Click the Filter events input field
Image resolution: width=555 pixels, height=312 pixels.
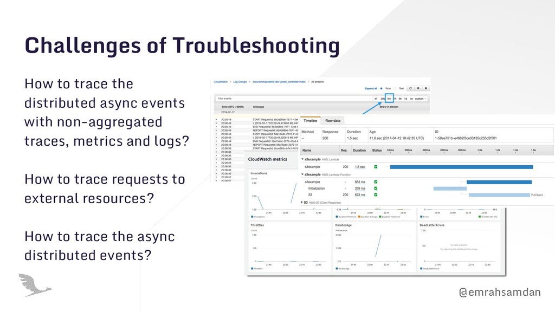294,99
